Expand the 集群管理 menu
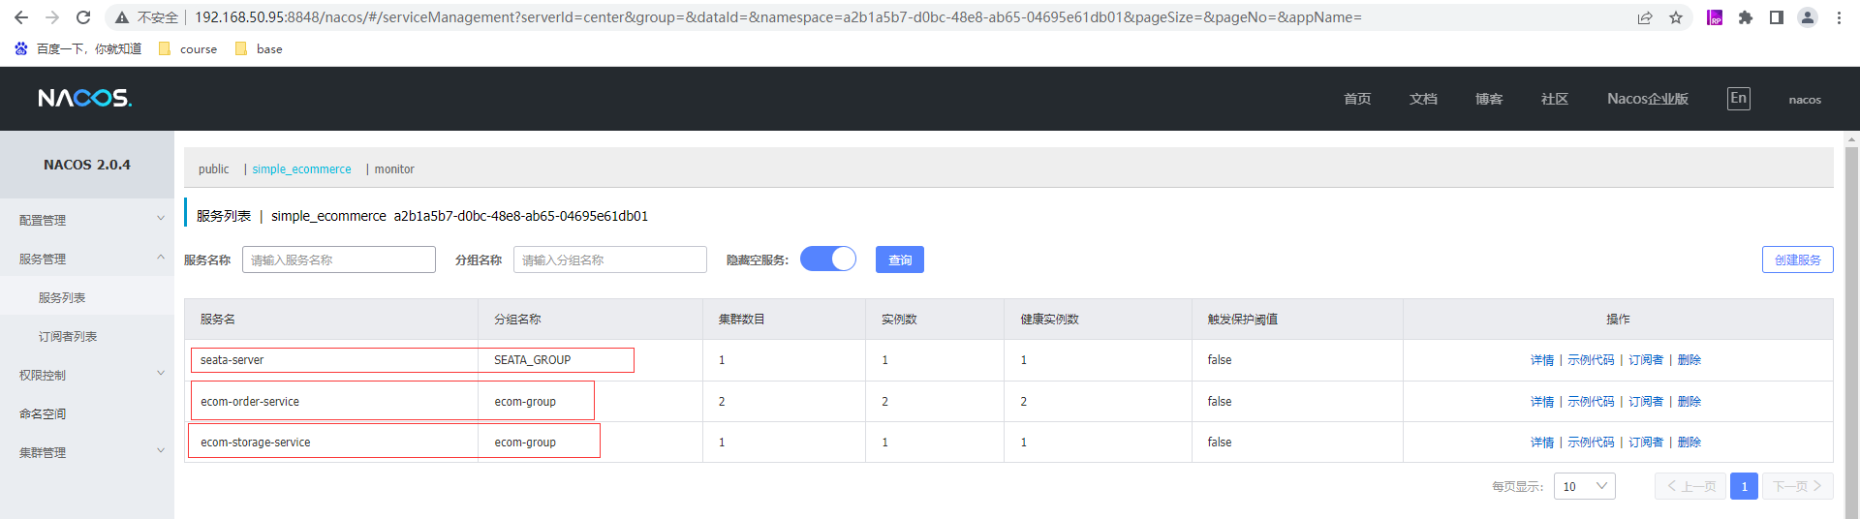The height and width of the screenshot is (519, 1860). tap(87, 452)
